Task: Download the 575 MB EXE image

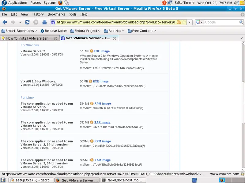Action: (102, 51)
